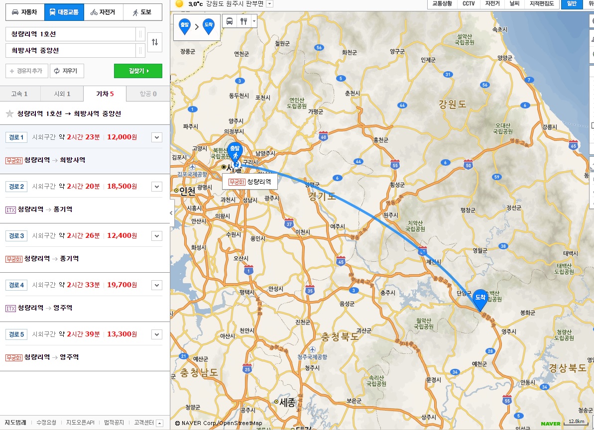Switch to the 자동차 car tab
The width and height of the screenshot is (594, 430).
tap(25, 12)
